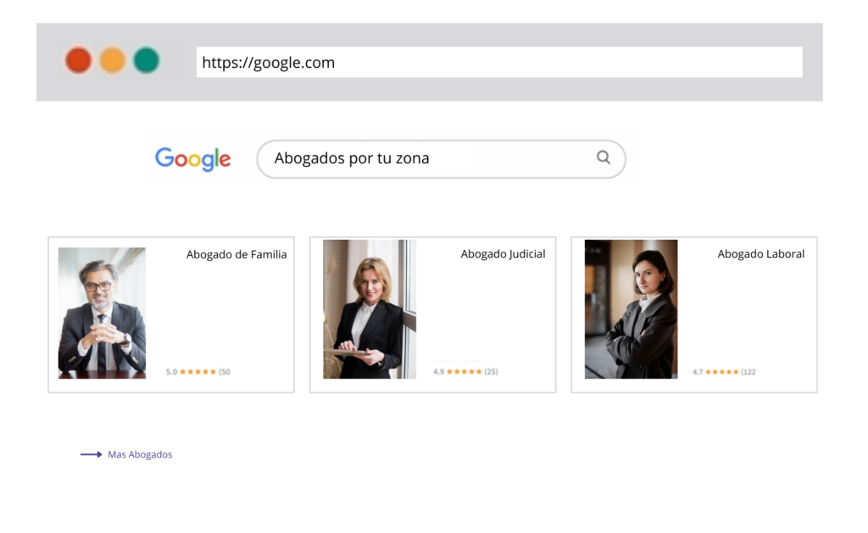
Task: Open the Mas Abogados link
Action: click(139, 454)
